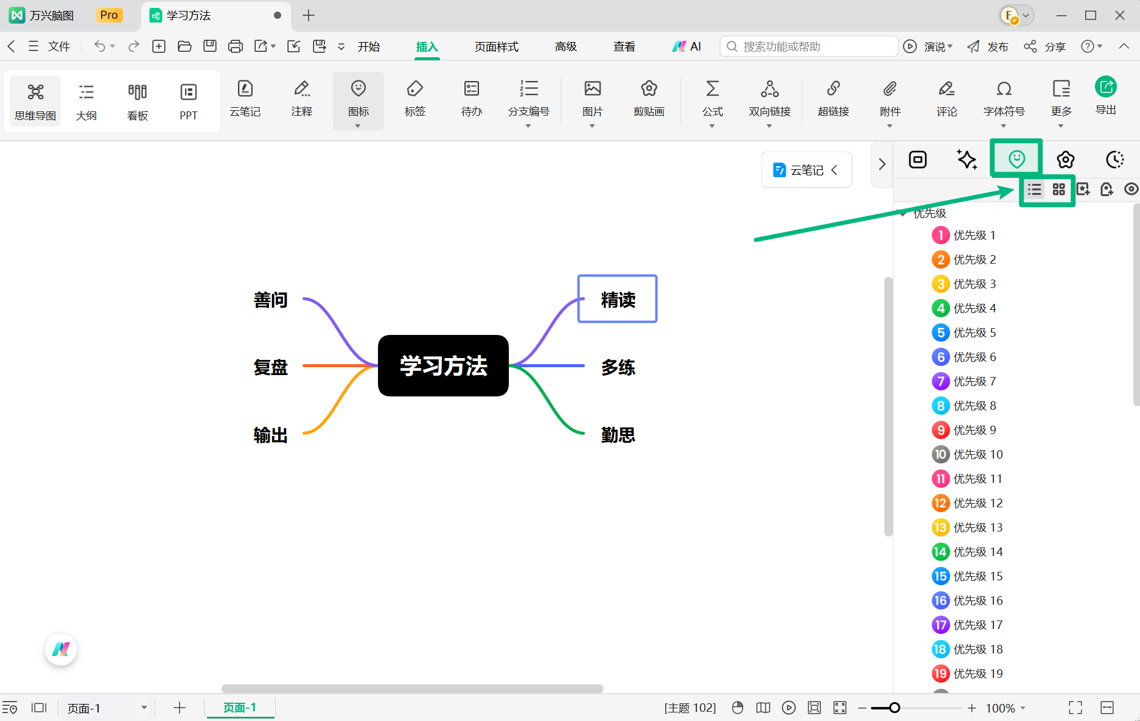Switch to 思维导图 mind map view
The image size is (1140, 721).
click(35, 101)
